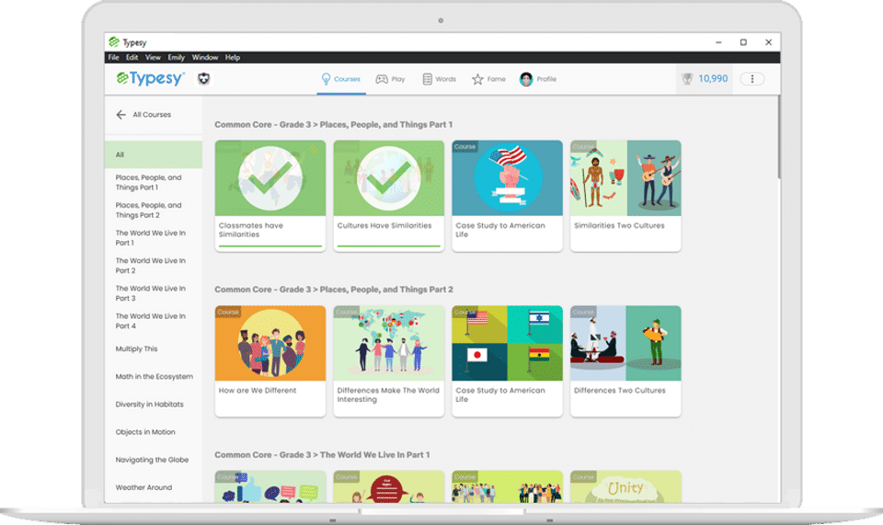
Task: Click the Typesy app icon in title bar
Action: [114, 42]
